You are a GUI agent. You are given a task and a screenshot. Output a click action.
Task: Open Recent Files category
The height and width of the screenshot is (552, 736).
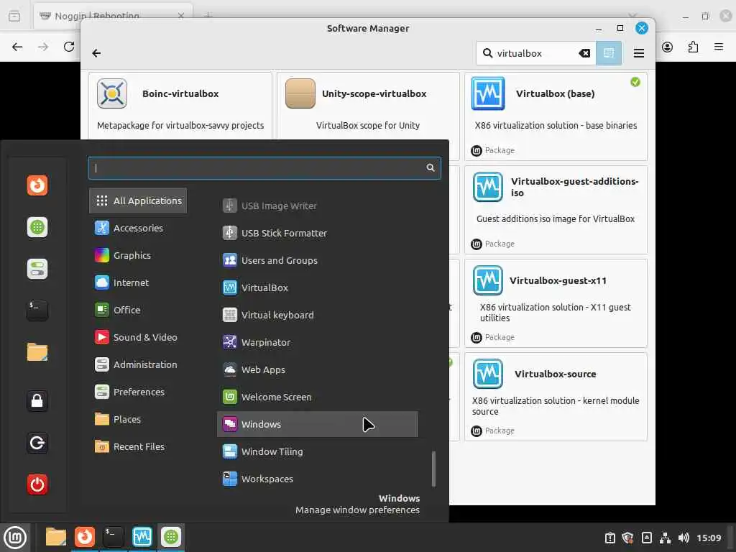[x=138, y=446]
